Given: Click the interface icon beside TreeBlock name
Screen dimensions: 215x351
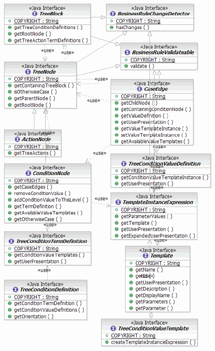Looking at the screenshot, I should [x=35, y=14].
